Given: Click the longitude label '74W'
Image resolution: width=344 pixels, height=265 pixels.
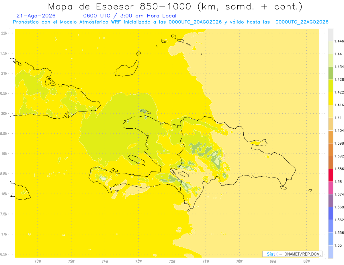Looking at the screenshot, I should coord(105,261).
